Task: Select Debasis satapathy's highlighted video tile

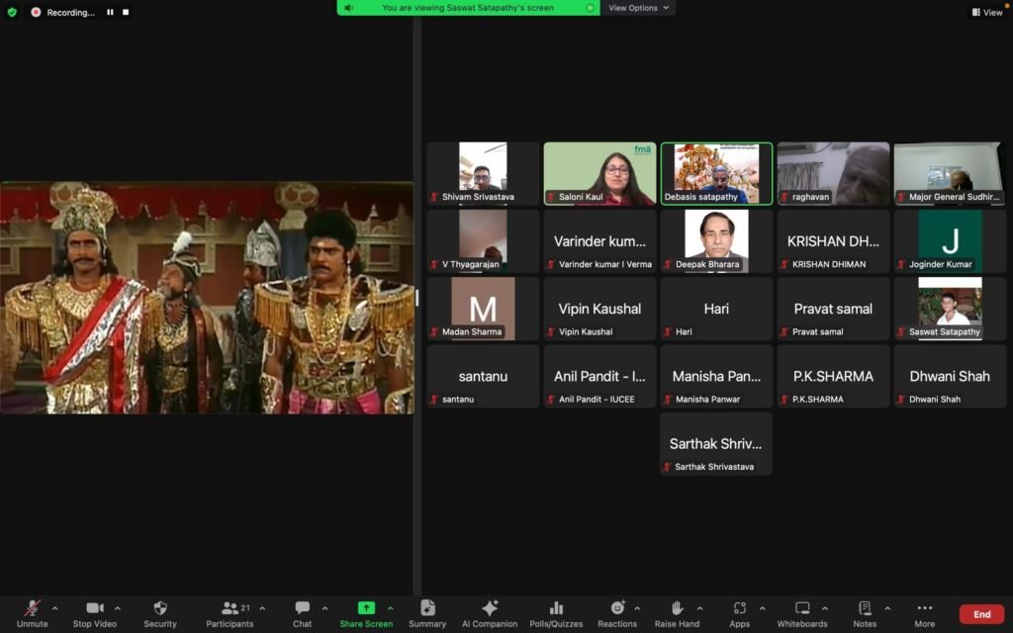Action: pos(716,174)
